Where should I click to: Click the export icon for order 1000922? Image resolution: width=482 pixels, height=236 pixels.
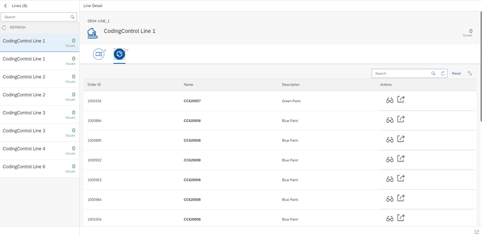(x=400, y=158)
